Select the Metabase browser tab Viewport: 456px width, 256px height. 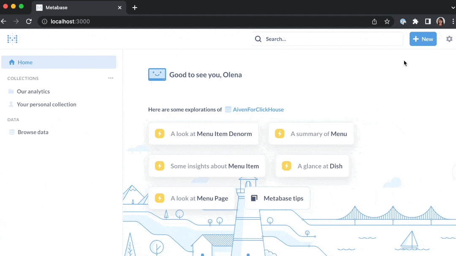79,8
